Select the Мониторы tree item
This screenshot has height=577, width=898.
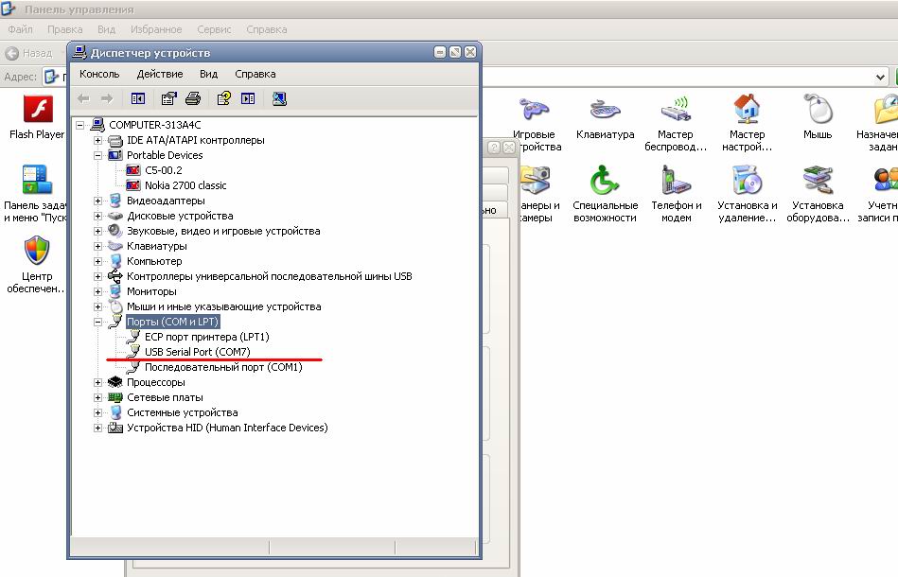(151, 291)
